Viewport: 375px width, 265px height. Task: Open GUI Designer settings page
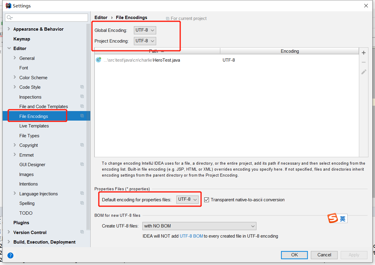[32, 165]
